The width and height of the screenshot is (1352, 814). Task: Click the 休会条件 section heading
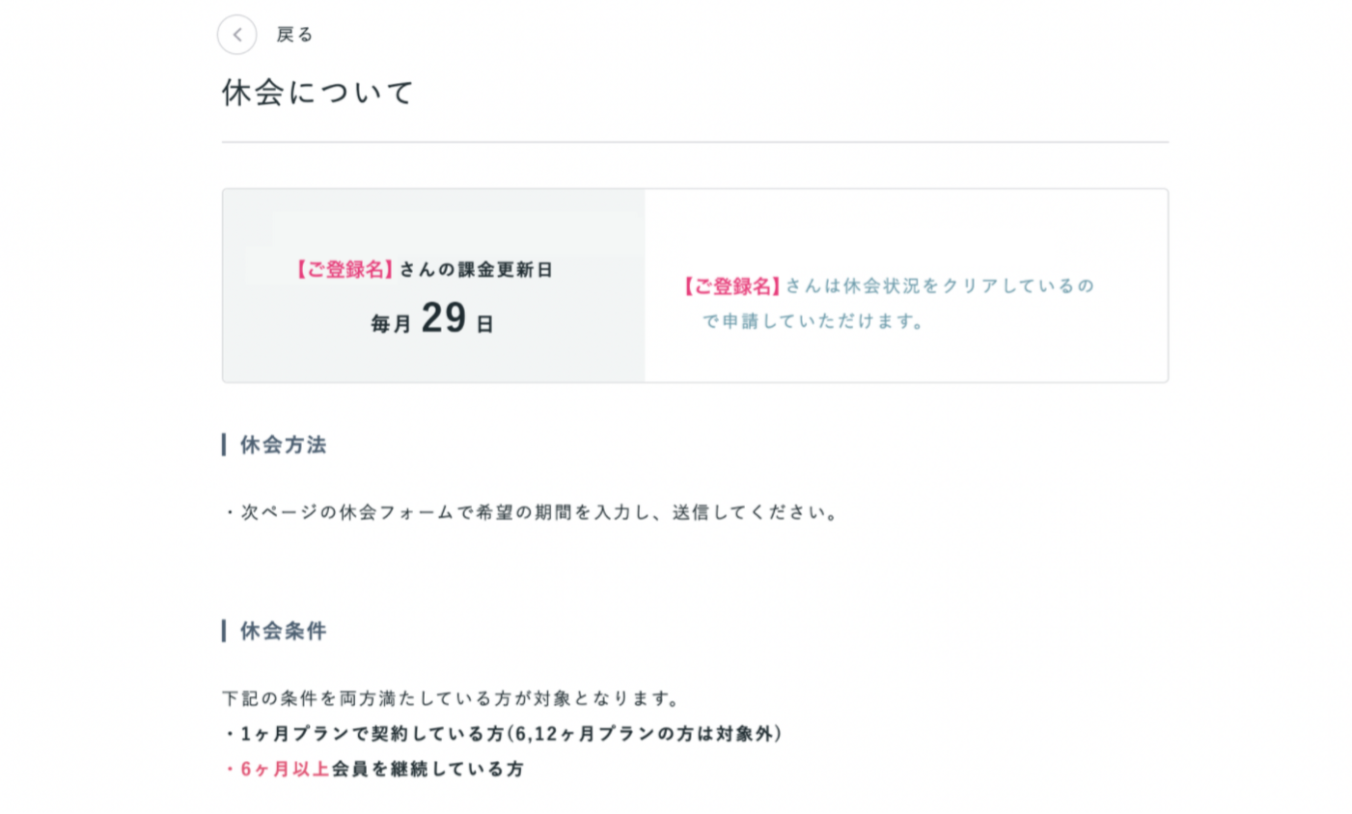click(283, 631)
